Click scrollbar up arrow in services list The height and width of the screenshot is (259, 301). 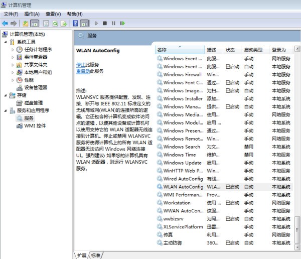tap(297, 49)
